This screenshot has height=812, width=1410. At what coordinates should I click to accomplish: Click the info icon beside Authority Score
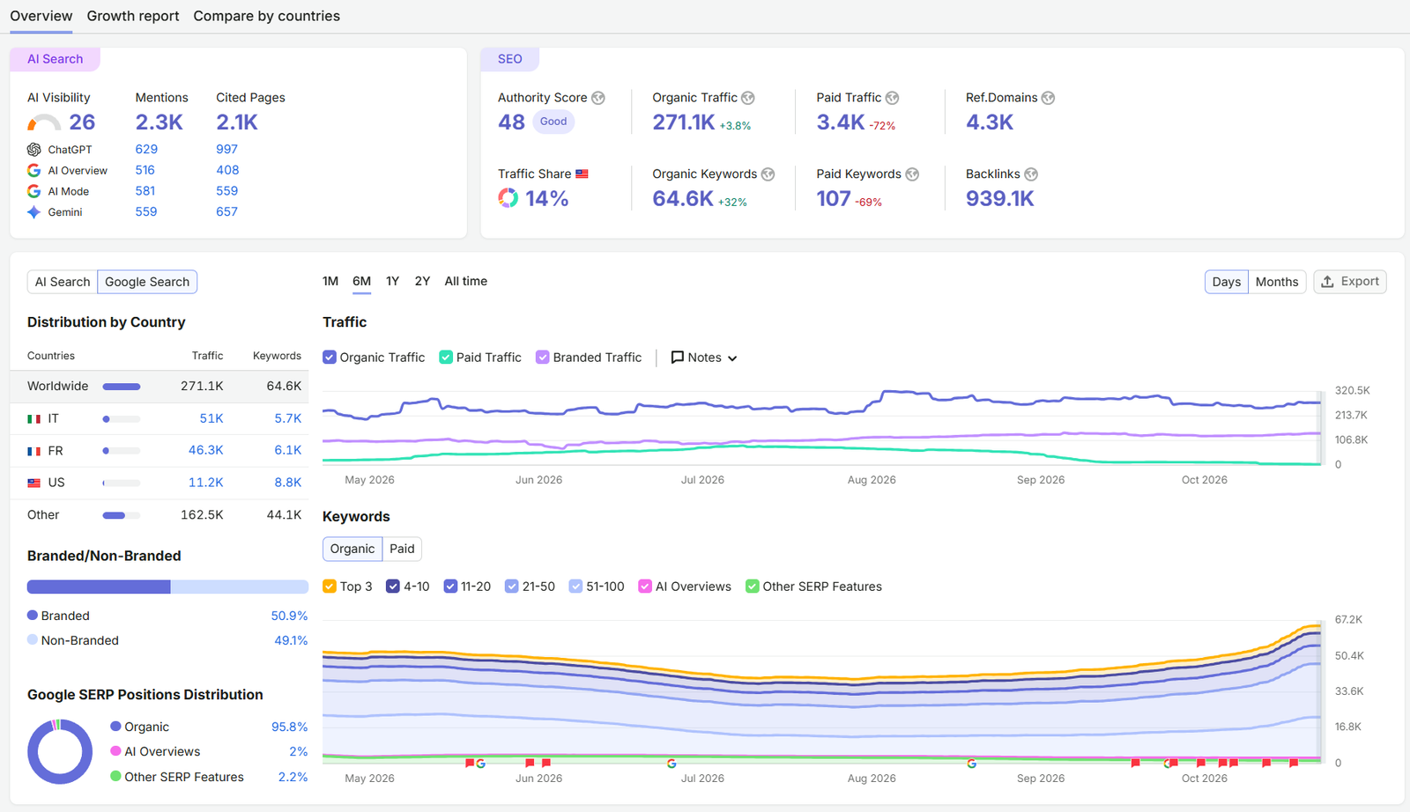coord(598,98)
